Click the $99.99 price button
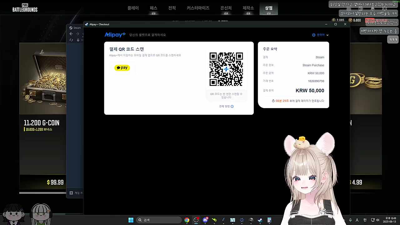Screen dimensions: 400x225 (55, 182)
